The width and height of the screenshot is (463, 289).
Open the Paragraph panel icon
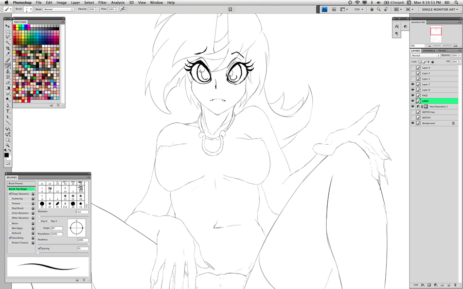(x=397, y=33)
